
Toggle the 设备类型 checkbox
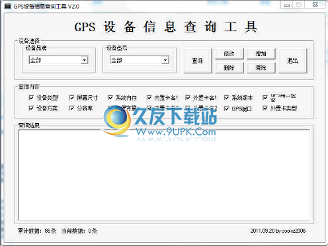pos(31,97)
